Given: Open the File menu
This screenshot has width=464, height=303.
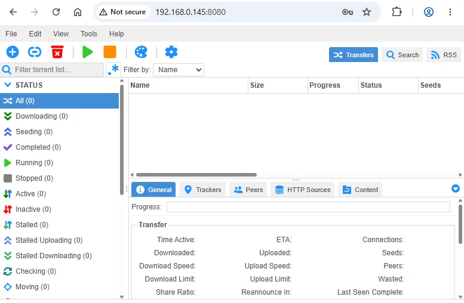Looking at the screenshot, I should [11, 34].
